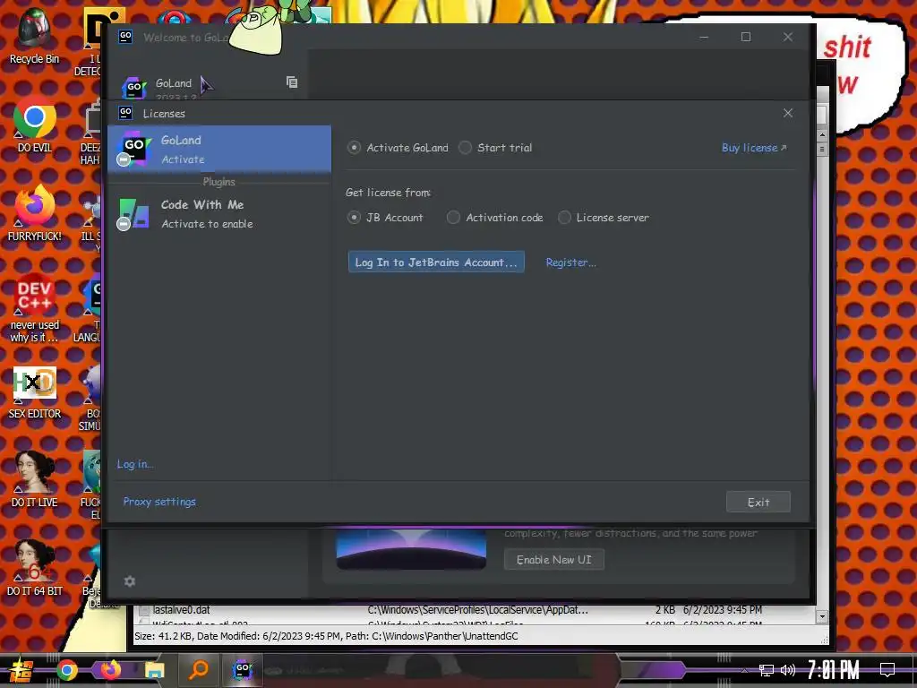Open the DO IT 64 BIT desktop shortcut
This screenshot has width=917, height=688.
point(35,567)
